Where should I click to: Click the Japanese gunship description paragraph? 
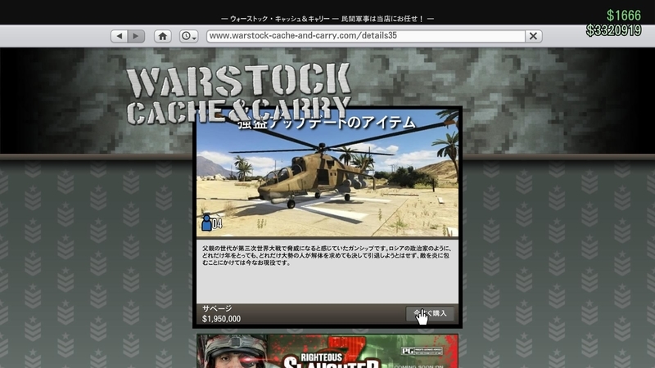327,255
